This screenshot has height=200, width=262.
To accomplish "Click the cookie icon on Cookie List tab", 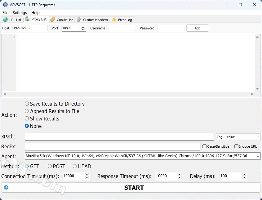I will click(x=53, y=20).
